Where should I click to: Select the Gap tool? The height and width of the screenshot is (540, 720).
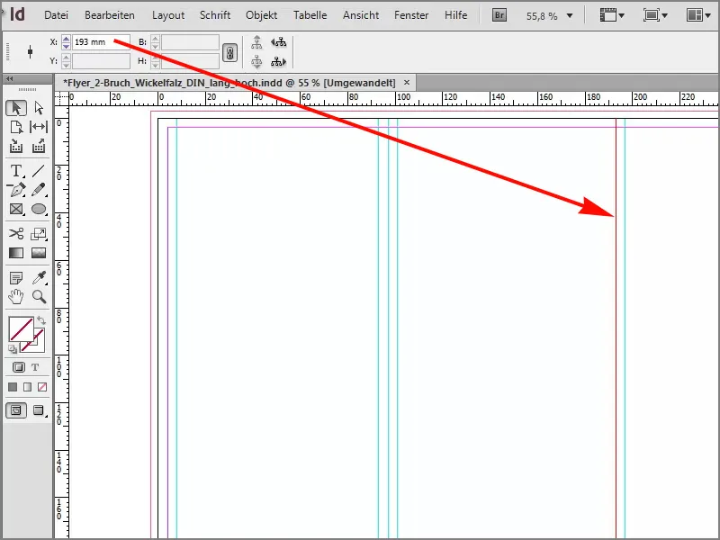click(39, 127)
